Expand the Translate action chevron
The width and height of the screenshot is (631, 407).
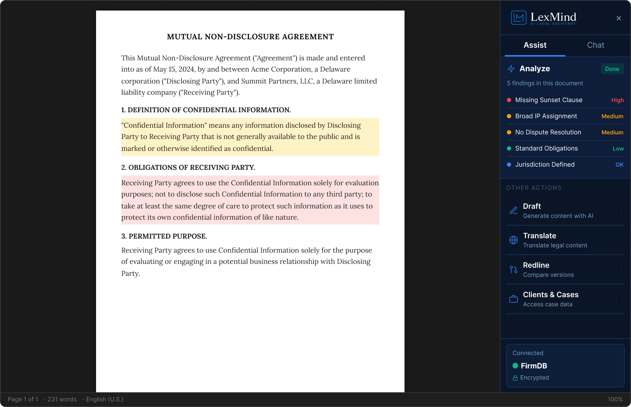coord(619,240)
